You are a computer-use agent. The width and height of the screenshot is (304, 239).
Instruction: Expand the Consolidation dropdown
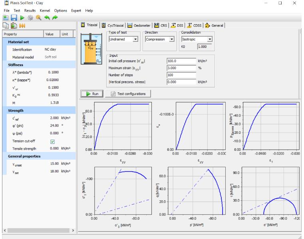point(209,39)
